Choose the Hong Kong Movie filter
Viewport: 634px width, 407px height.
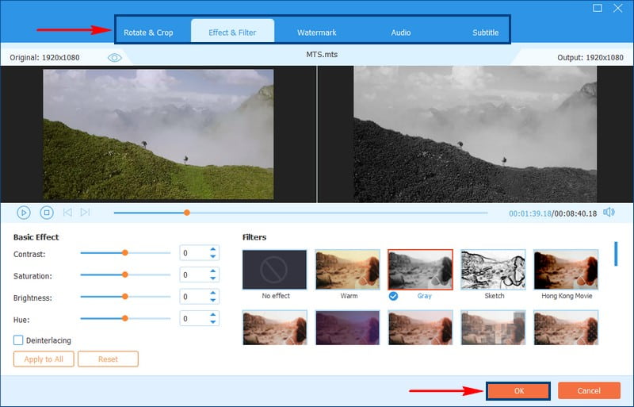click(566, 270)
